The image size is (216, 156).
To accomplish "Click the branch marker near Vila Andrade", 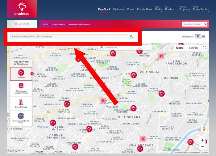I will (x=140, y=149).
